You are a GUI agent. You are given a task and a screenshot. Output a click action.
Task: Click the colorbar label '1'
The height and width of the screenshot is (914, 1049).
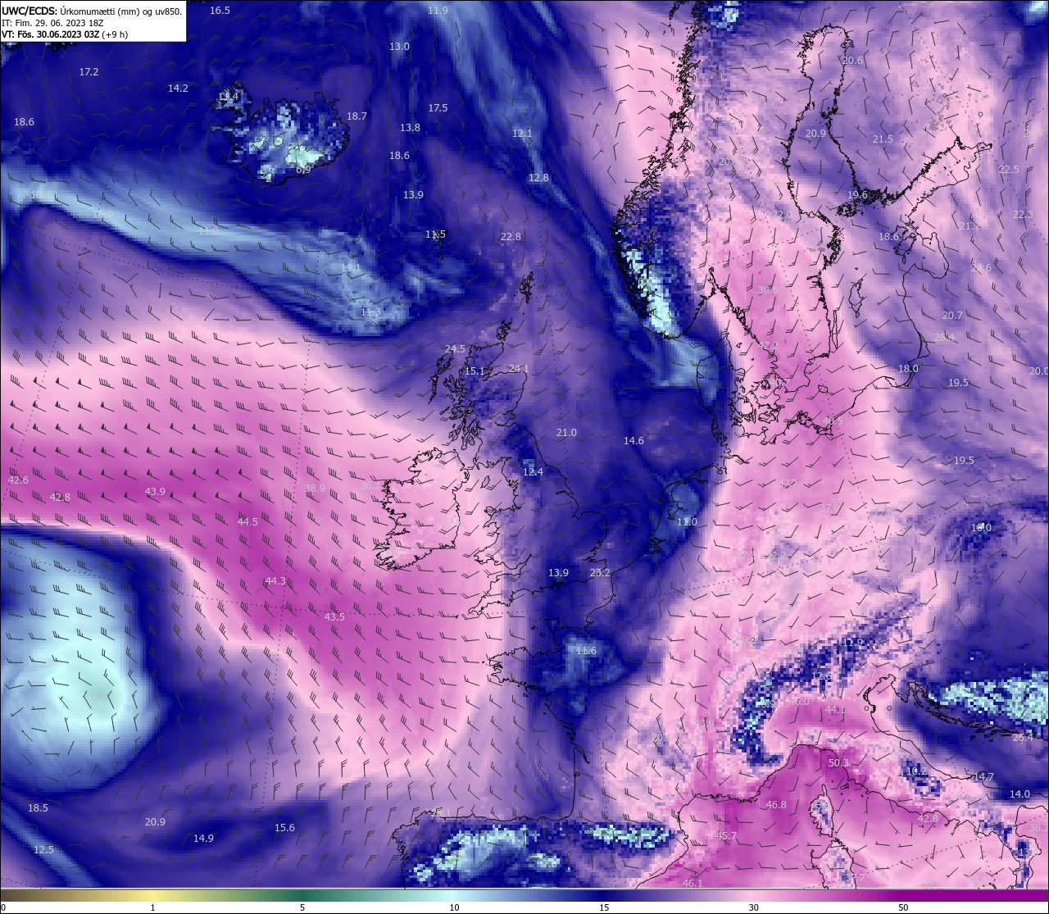[153, 907]
